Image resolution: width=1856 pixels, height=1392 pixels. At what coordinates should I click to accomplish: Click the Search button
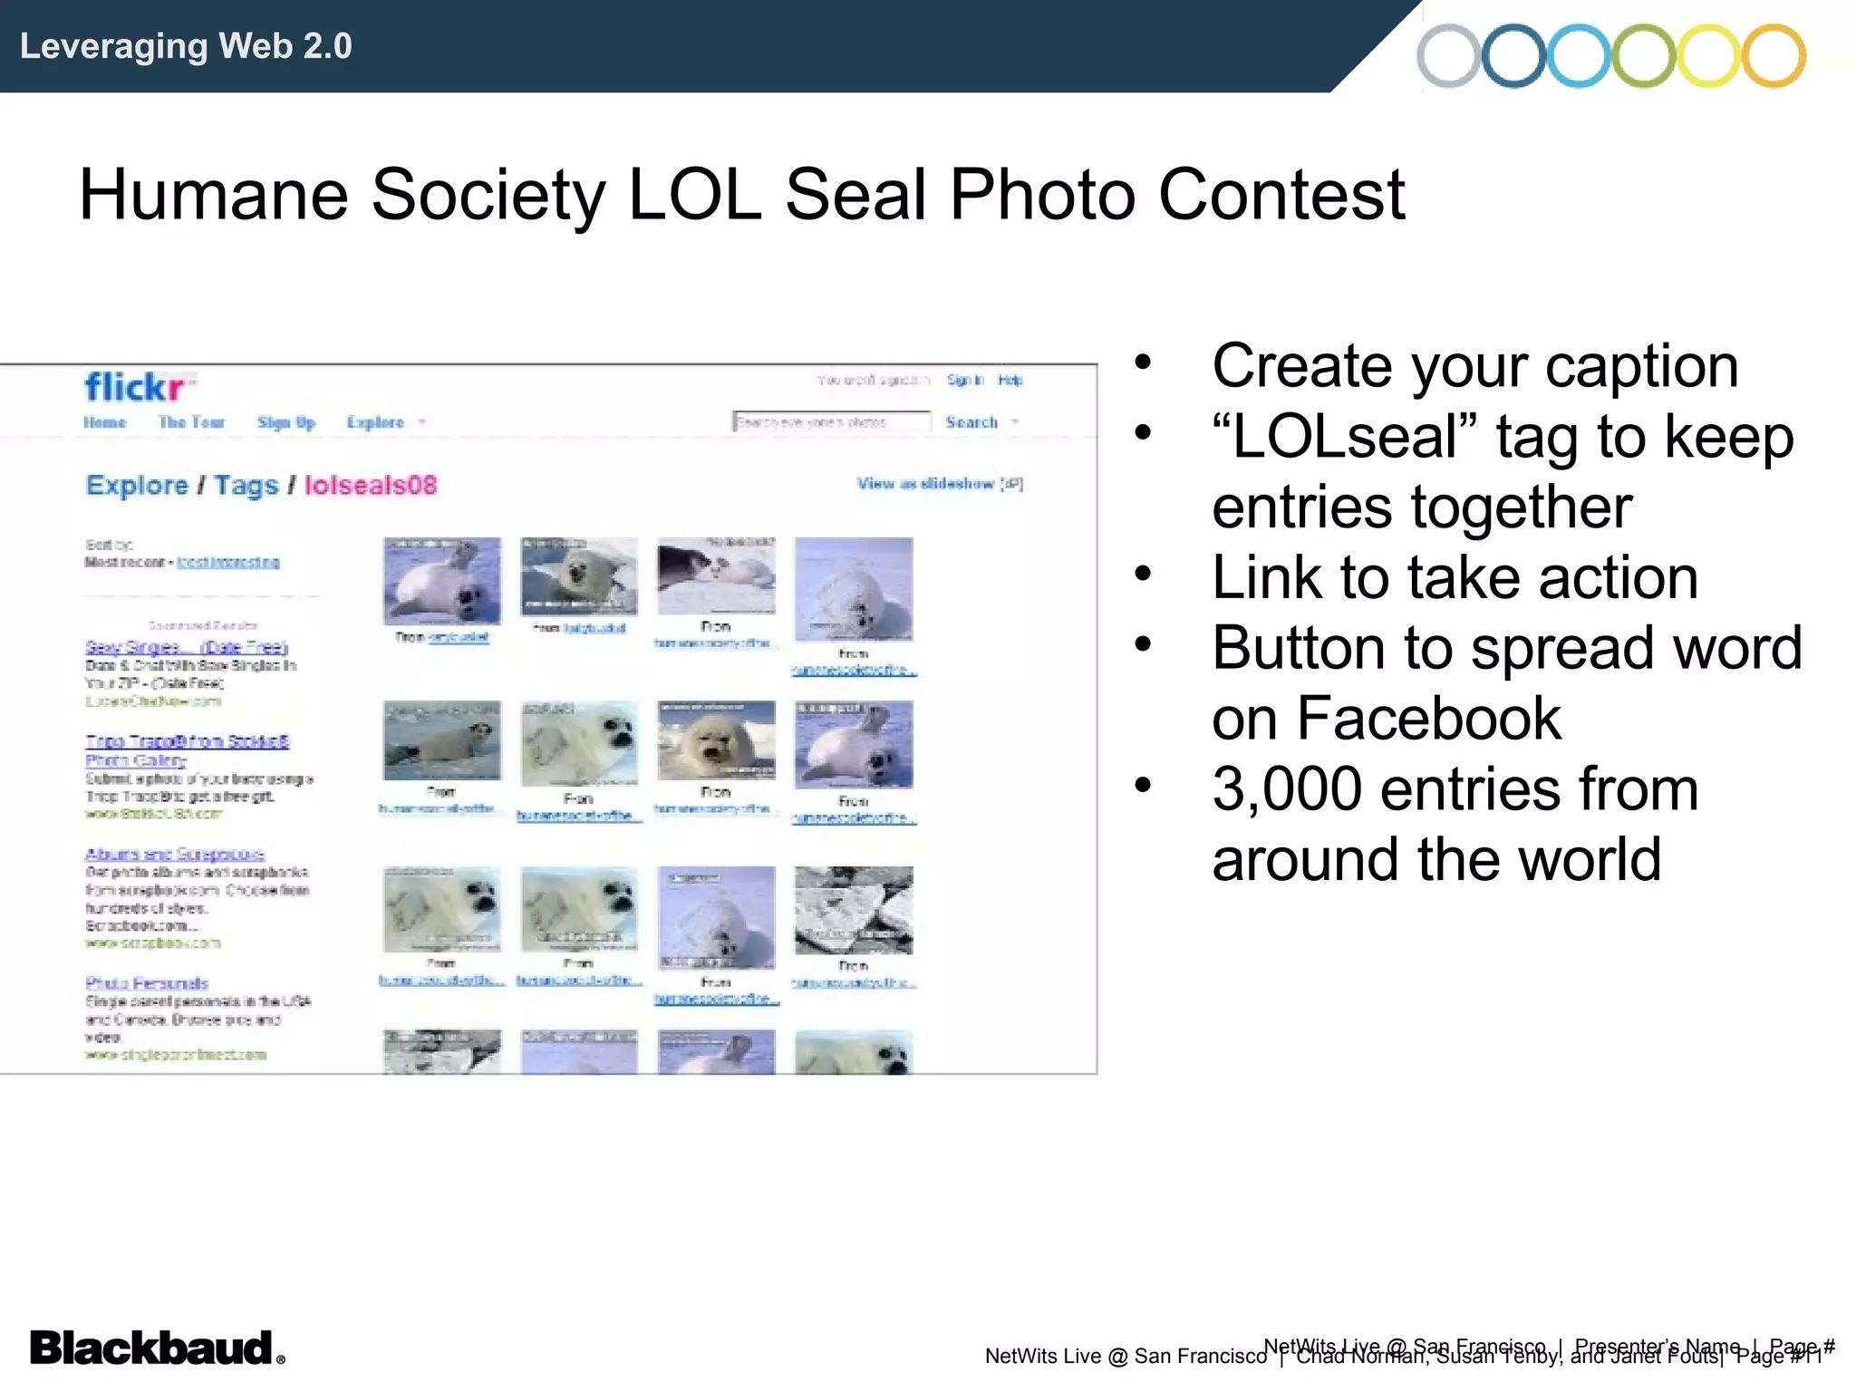[971, 422]
